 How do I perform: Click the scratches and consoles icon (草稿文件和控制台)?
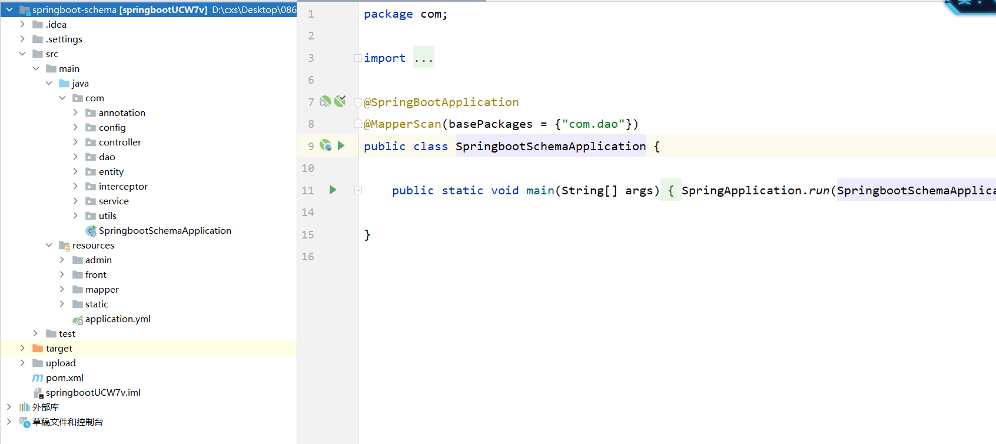point(25,422)
